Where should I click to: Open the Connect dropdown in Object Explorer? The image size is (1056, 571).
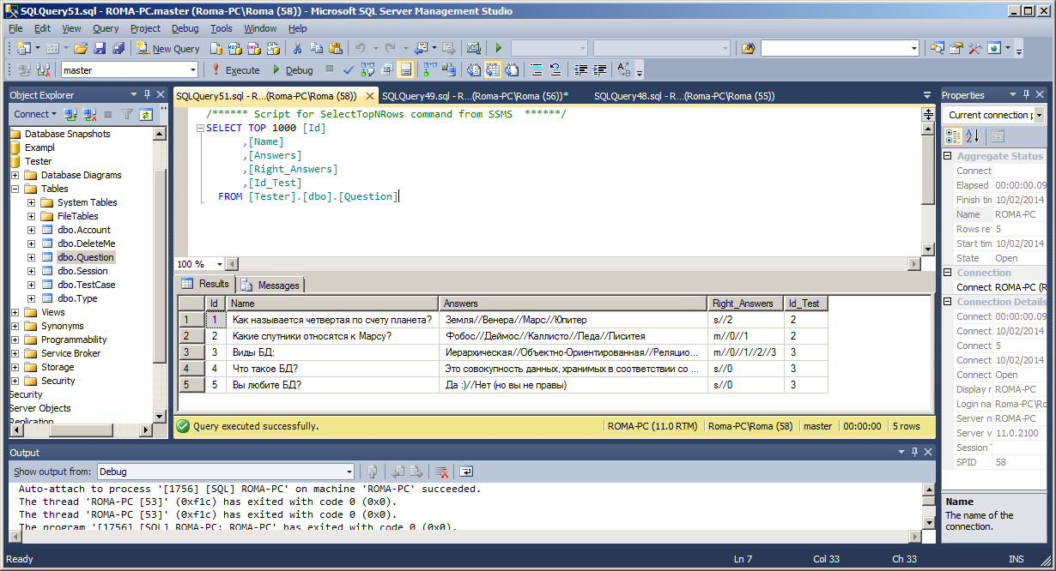pos(35,114)
